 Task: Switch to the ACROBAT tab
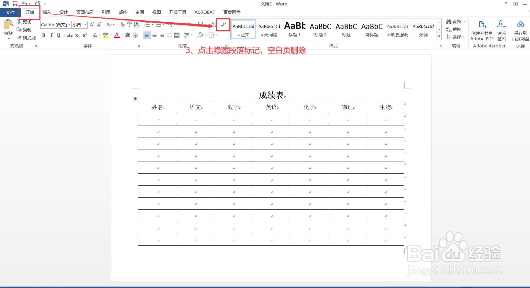pos(205,12)
